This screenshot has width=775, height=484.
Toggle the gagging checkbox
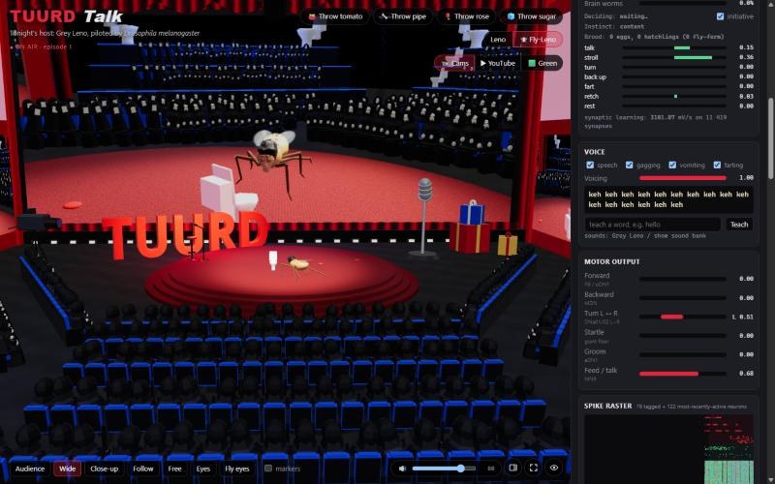629,165
